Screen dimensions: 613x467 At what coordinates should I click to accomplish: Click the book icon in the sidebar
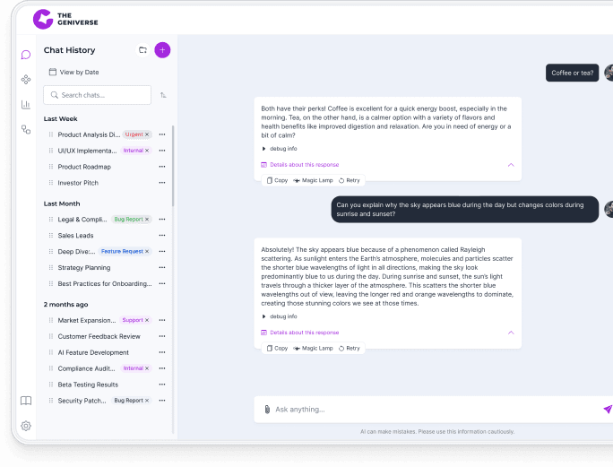point(26,401)
